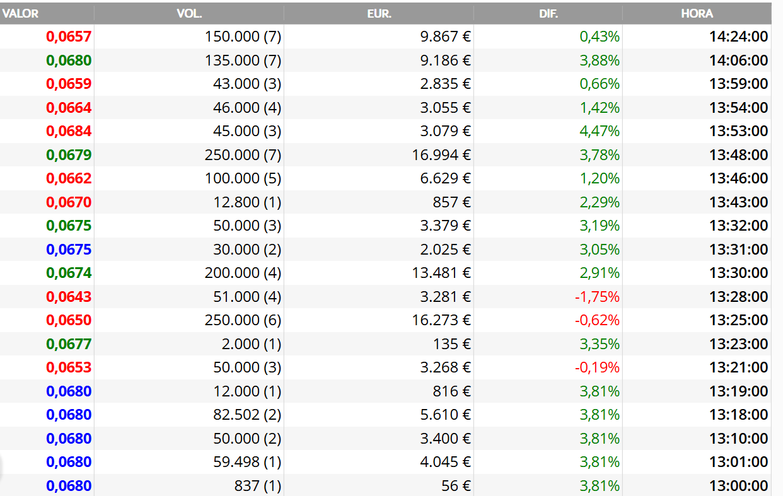This screenshot has height=496, width=783.
Task: Click the DIF. column header
Action: [x=548, y=13]
